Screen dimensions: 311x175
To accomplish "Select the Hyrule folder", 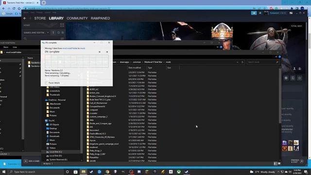I will pos(92,140).
